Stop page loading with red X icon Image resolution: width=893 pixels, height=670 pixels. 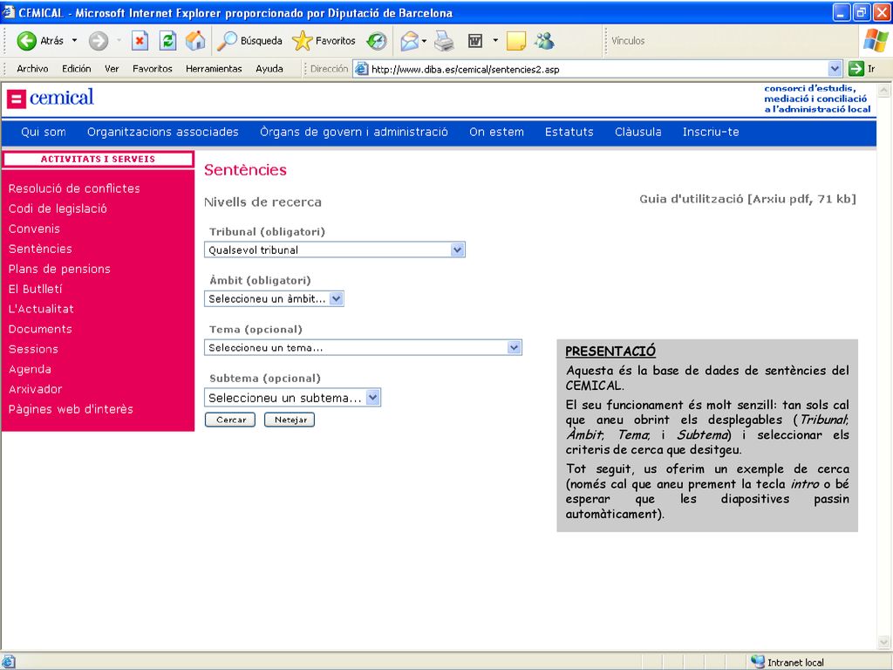tap(140, 40)
